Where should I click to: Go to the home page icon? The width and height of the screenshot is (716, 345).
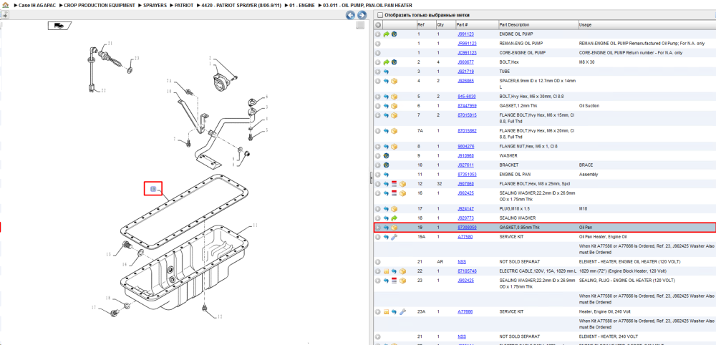(6, 5)
